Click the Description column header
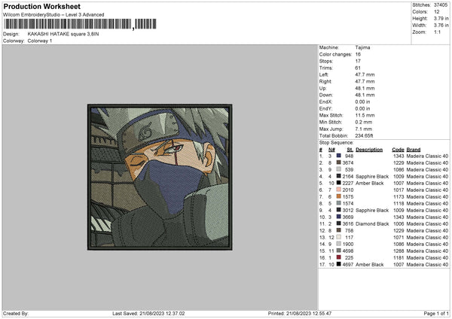 (x=369, y=149)
